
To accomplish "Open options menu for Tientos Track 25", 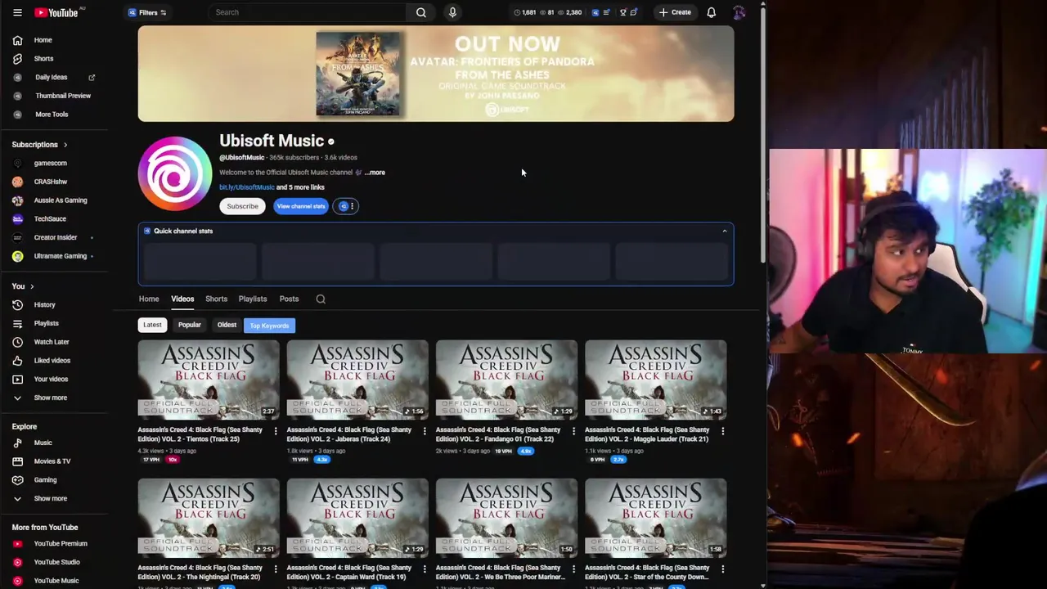I will 275,431.
